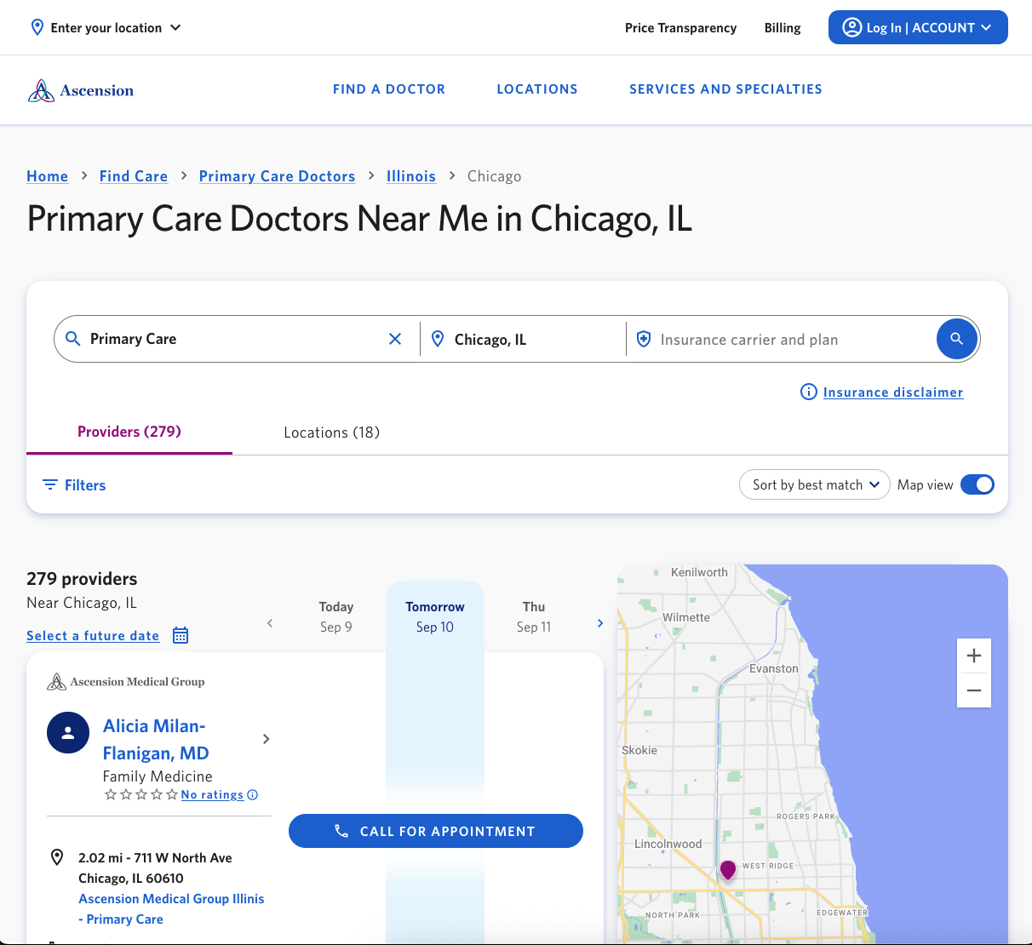Show next appointment dates with right arrow
Image resolution: width=1032 pixels, height=945 pixels.
tap(600, 623)
